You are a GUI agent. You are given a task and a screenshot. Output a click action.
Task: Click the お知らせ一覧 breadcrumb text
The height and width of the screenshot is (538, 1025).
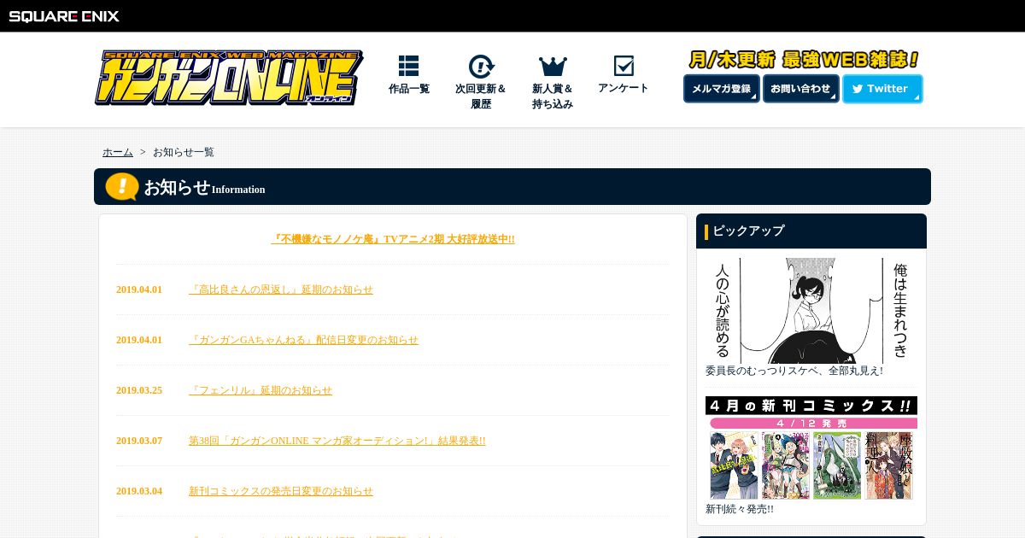(184, 152)
